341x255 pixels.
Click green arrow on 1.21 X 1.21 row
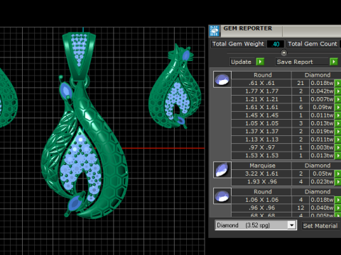coord(337,99)
